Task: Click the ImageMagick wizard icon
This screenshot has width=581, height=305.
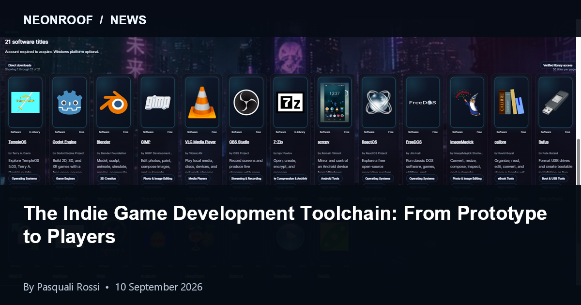Action: tap(467, 102)
